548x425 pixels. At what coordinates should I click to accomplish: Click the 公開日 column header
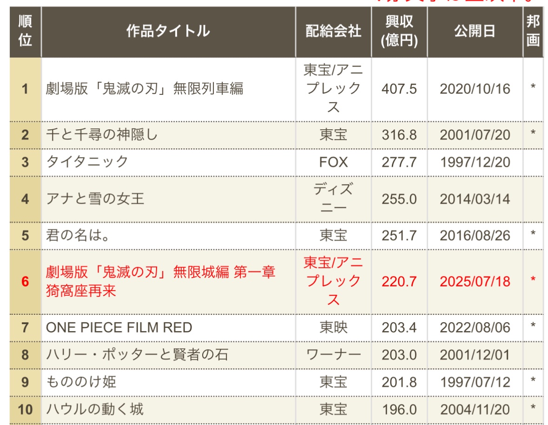pyautogui.click(x=475, y=32)
